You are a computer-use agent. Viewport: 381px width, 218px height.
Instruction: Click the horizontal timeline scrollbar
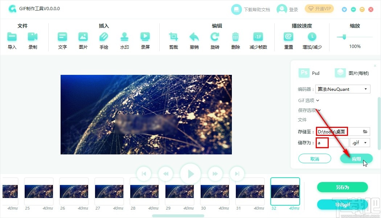pyautogui.click(x=178, y=216)
